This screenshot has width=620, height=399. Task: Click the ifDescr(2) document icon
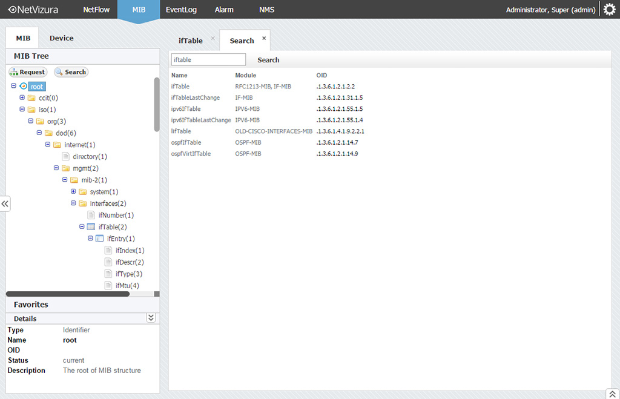(x=108, y=262)
